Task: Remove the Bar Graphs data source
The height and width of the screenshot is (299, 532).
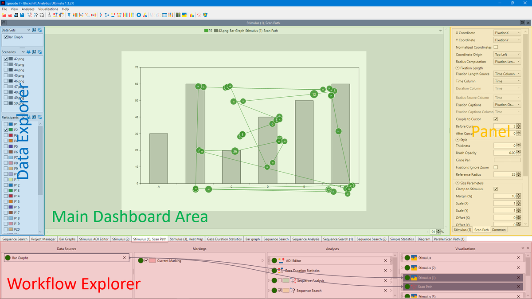Action: [x=124, y=258]
